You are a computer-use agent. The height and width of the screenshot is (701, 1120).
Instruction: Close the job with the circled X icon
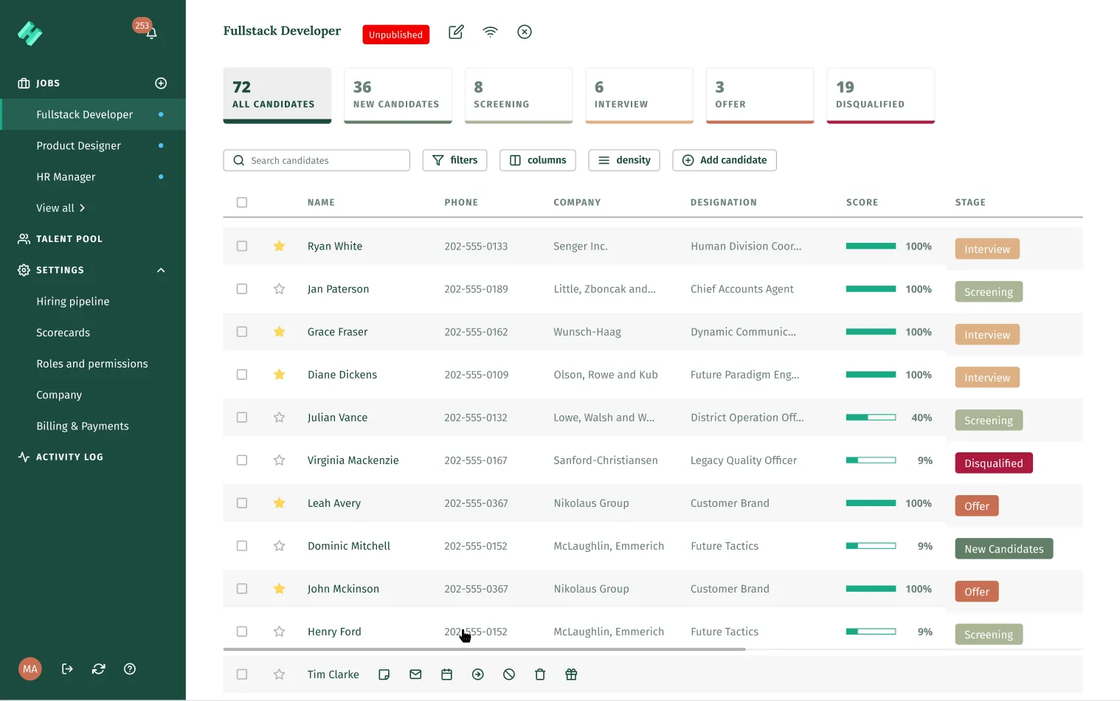pos(525,32)
